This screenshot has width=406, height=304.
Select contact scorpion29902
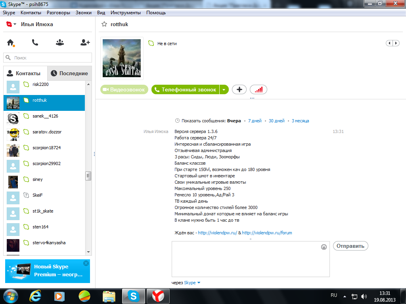point(44,166)
